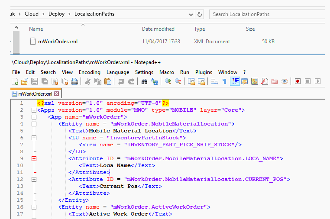This screenshot has height=219, width=330.
Task: Open the Edit menu
Action: tap(30, 72)
